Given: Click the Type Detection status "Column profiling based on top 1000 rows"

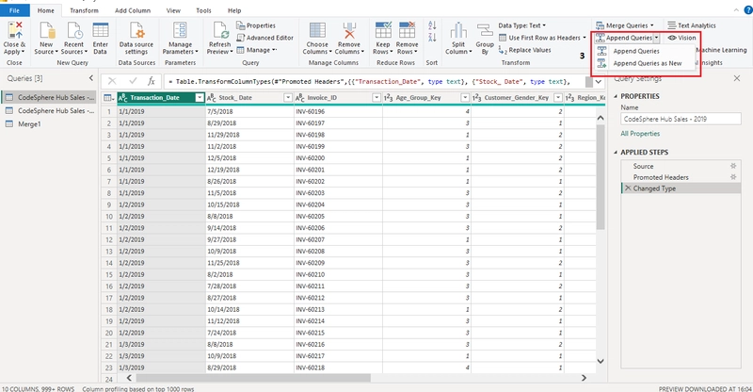Looking at the screenshot, I should [138, 388].
